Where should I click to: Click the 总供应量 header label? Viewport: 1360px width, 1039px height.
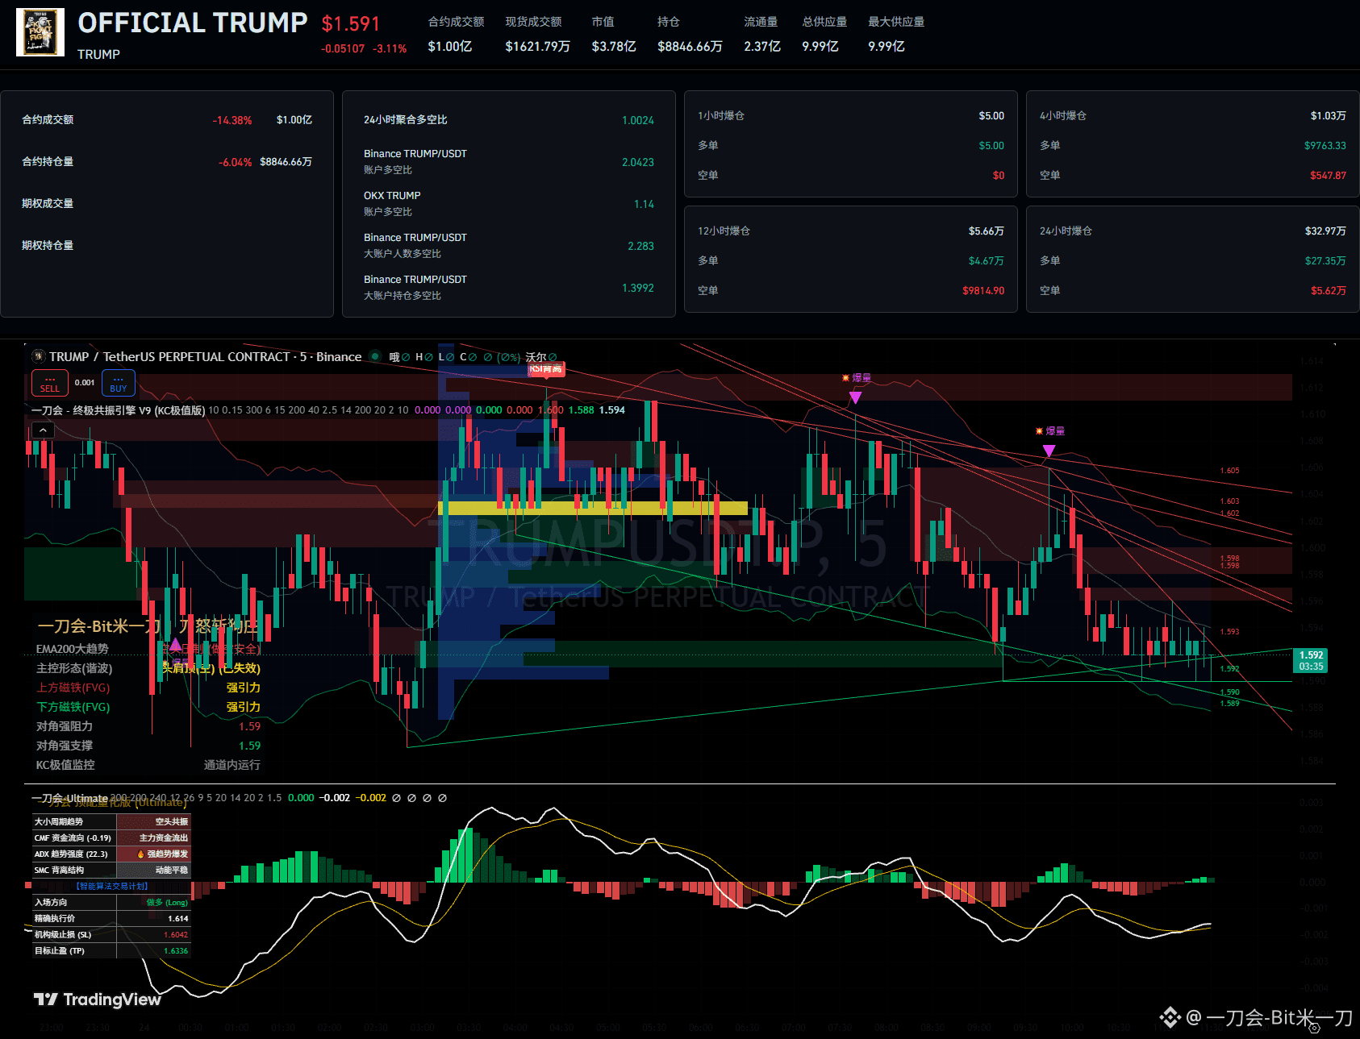(x=824, y=22)
